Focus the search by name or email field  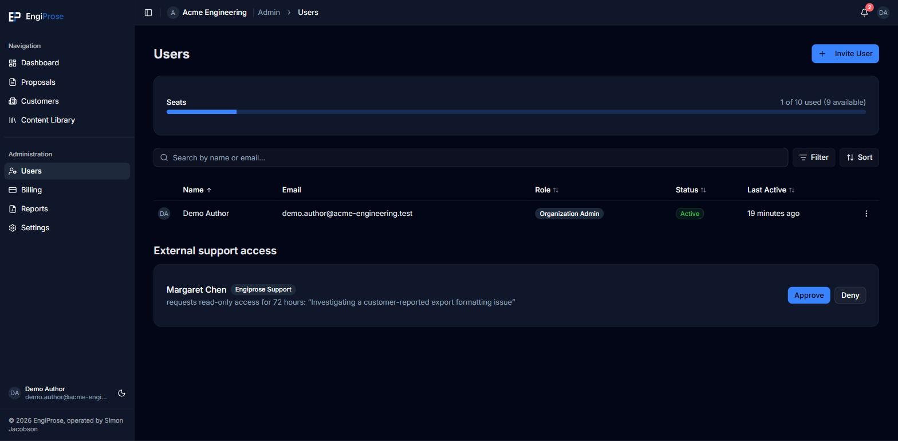pyautogui.click(x=471, y=157)
